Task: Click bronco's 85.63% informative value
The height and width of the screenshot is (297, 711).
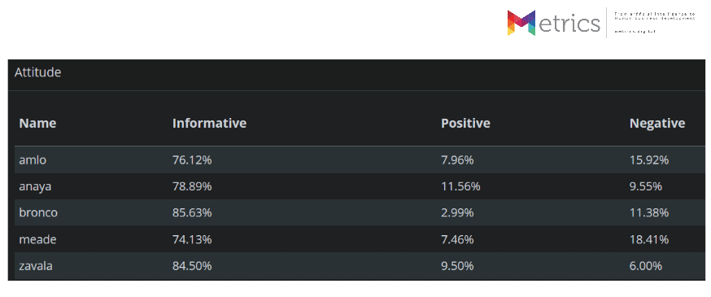Action: point(192,212)
